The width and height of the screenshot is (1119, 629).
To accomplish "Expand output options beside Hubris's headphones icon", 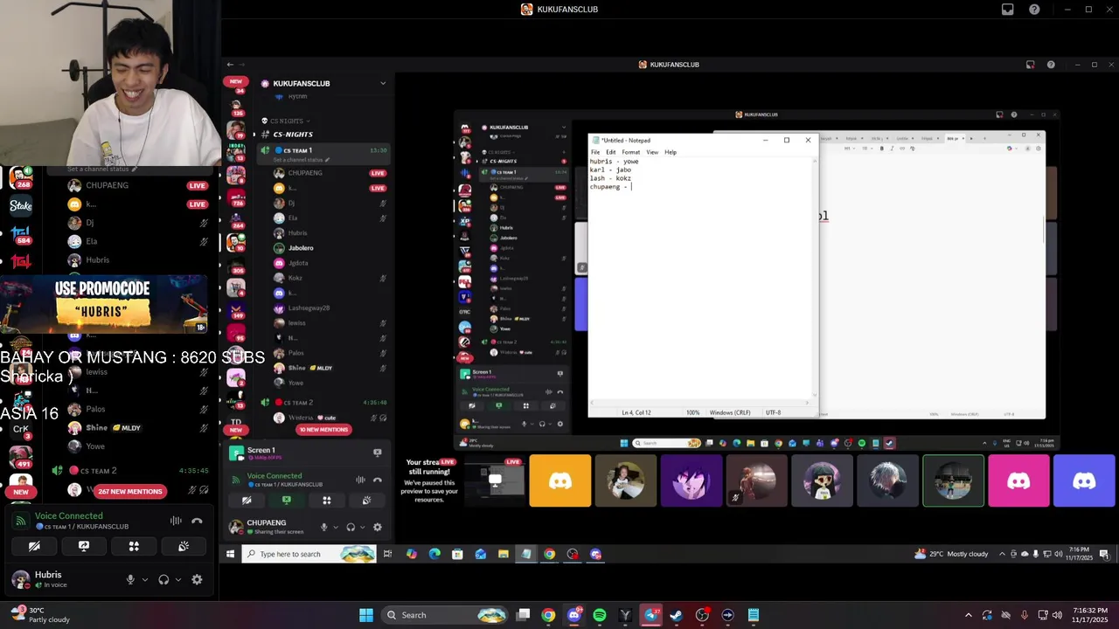I will 178,579.
